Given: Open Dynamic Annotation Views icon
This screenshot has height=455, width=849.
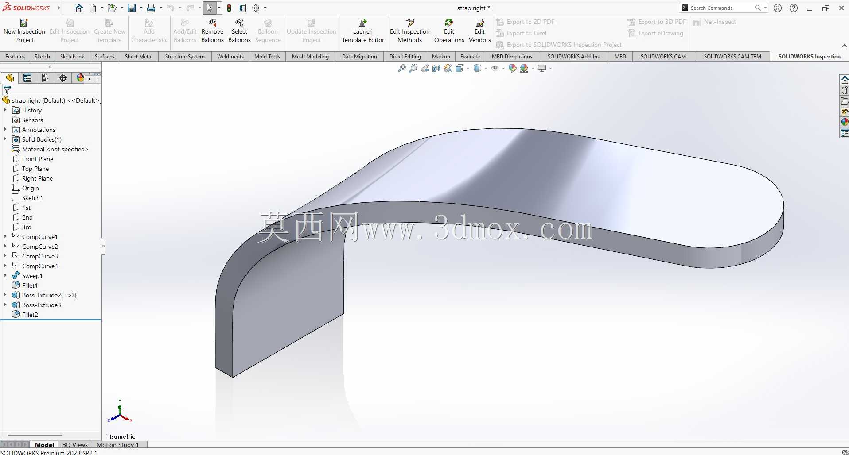Looking at the screenshot, I should tap(448, 68).
